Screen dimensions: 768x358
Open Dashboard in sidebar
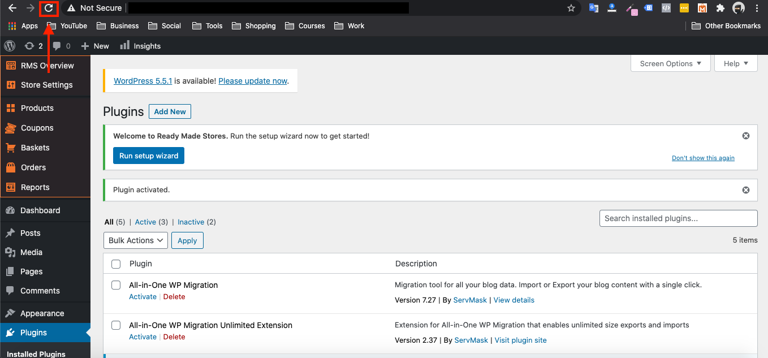click(x=45, y=210)
